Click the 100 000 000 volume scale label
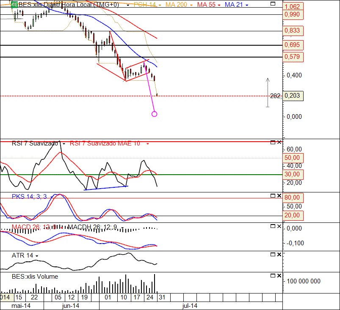The image size is (340, 310). pyautogui.click(x=304, y=281)
